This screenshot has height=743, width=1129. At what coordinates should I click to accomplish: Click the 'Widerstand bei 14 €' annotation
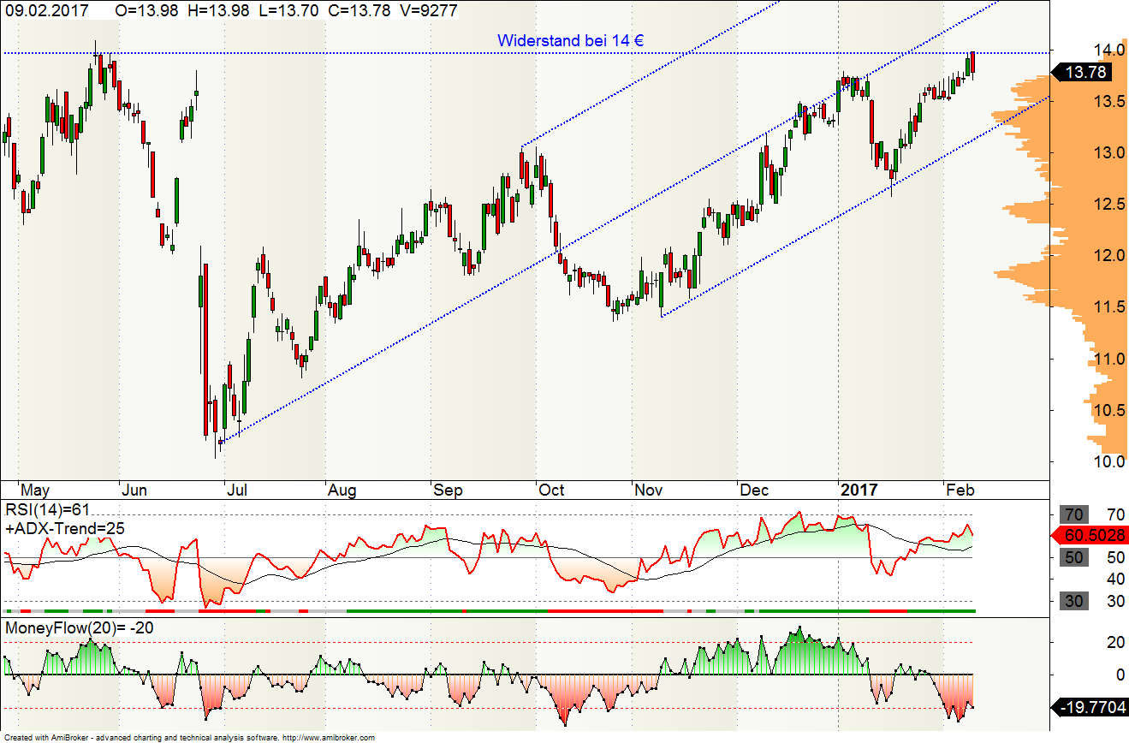[x=571, y=40]
